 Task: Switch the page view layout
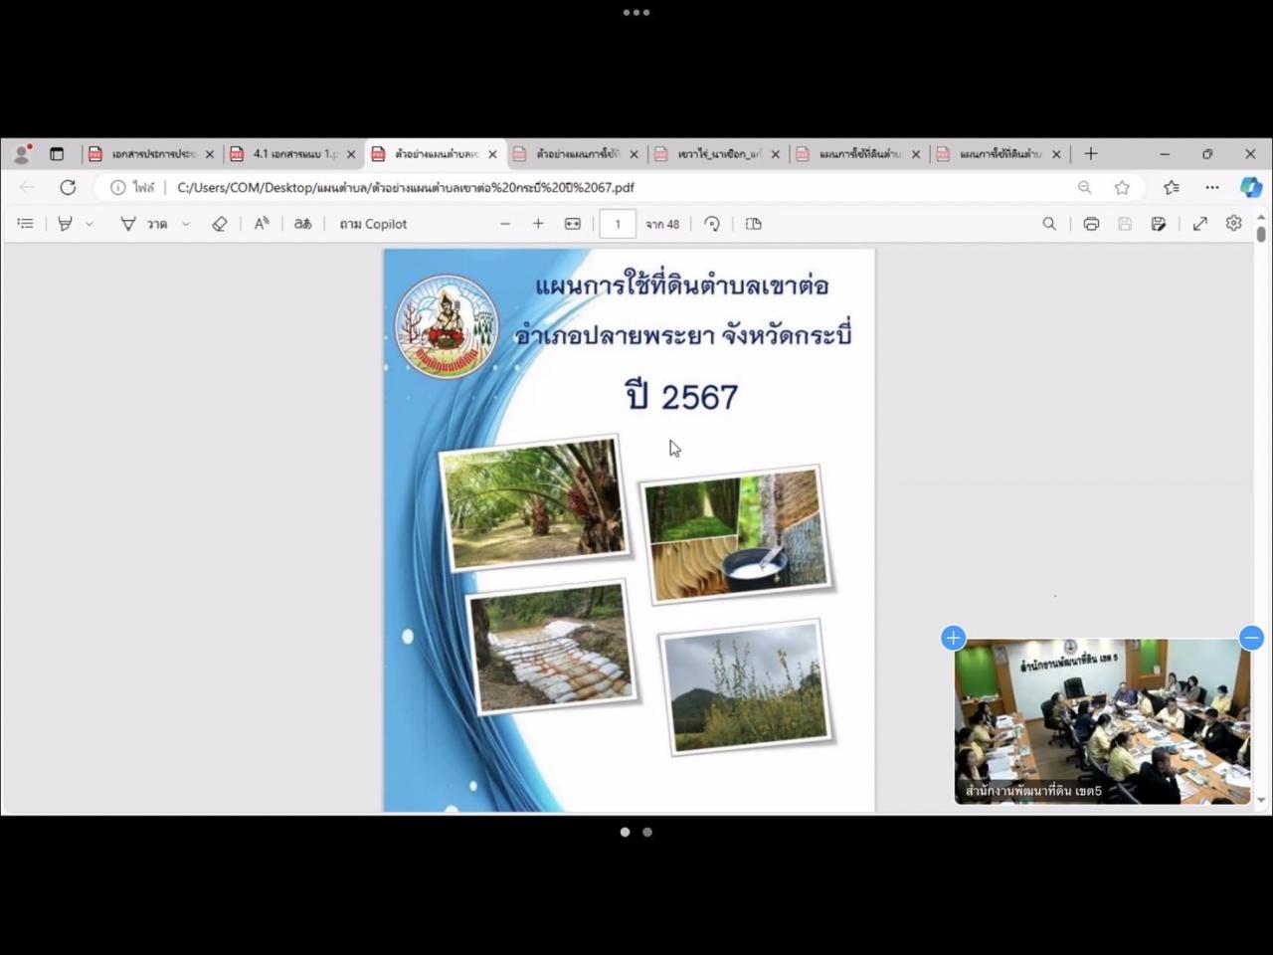(x=754, y=224)
